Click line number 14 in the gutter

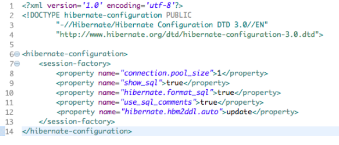click(x=9, y=131)
